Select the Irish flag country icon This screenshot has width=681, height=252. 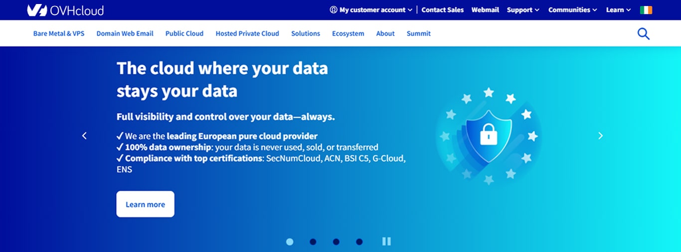(x=646, y=10)
